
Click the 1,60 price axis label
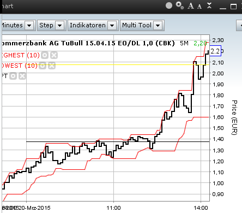pos(218,117)
